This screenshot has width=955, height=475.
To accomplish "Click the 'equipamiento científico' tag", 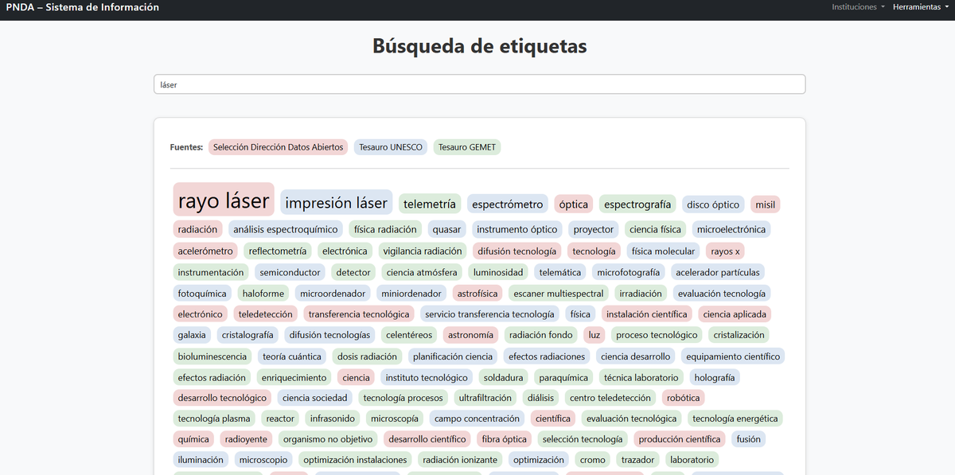I will click(733, 356).
